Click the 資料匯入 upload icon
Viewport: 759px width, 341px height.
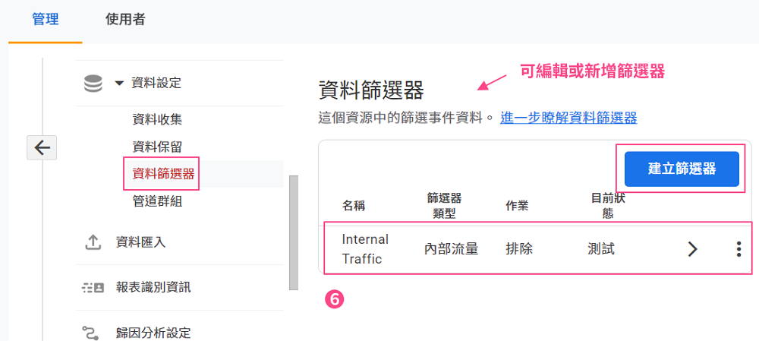coord(93,242)
